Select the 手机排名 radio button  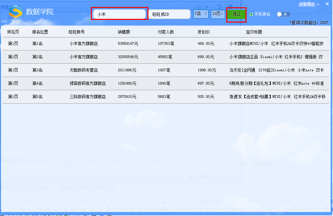click(251, 14)
